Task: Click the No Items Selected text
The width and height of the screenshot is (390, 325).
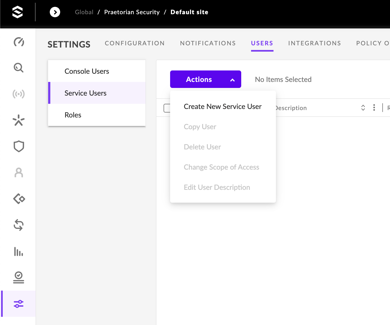Action: 283,79
